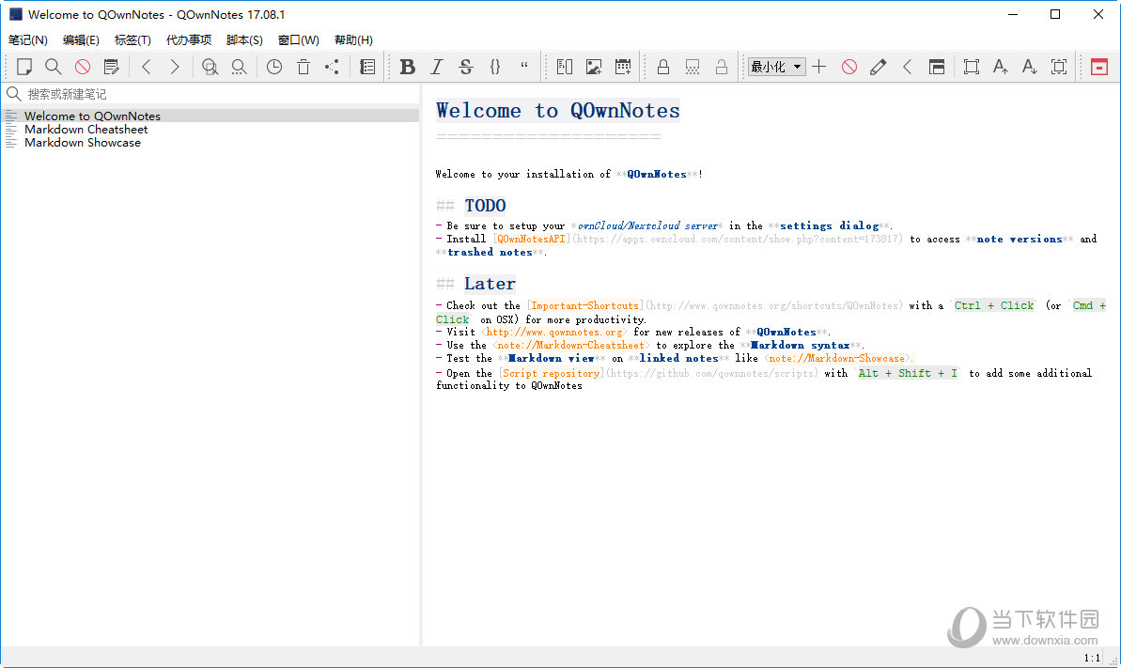Decrease note text size (A with down arrow)

tap(1030, 67)
